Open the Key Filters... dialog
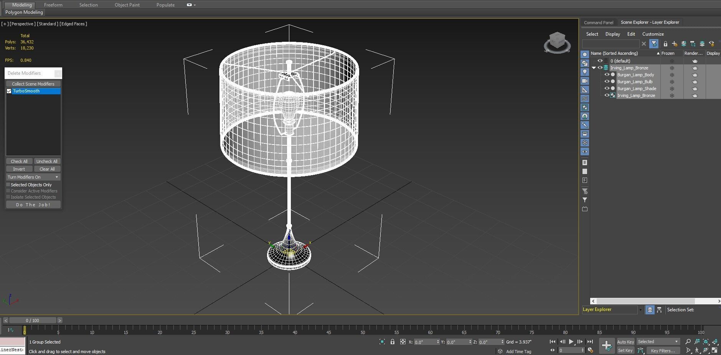The width and height of the screenshot is (721, 355). 663,350
